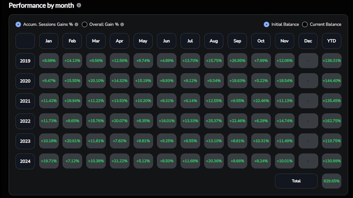353x198 pixels.
Task: Select the 2019 row label
Action: (x=25, y=61)
